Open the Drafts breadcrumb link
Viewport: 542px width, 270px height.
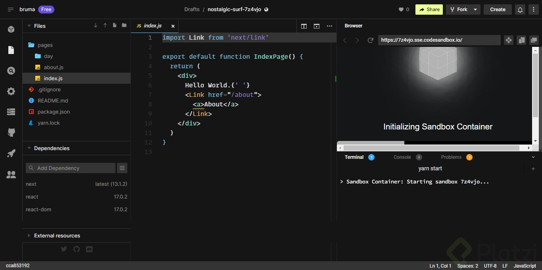(192, 9)
